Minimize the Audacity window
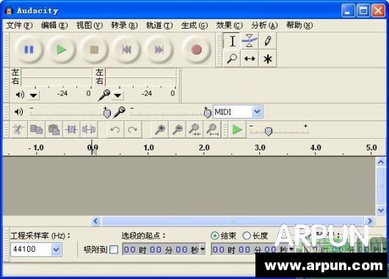The image size is (389, 279). (348, 11)
